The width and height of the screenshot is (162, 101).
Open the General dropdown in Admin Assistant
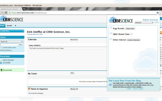tap(144, 22)
